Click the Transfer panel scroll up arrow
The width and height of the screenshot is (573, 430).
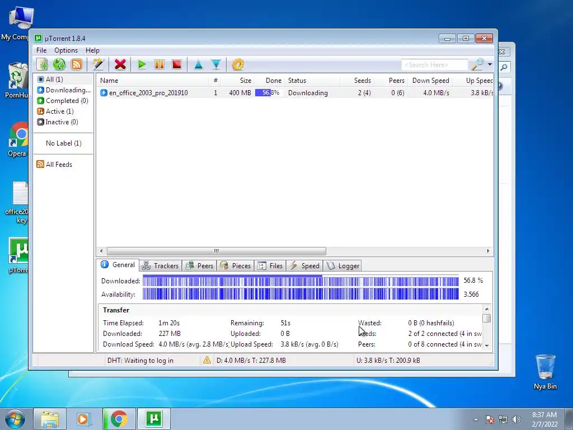[x=487, y=309]
